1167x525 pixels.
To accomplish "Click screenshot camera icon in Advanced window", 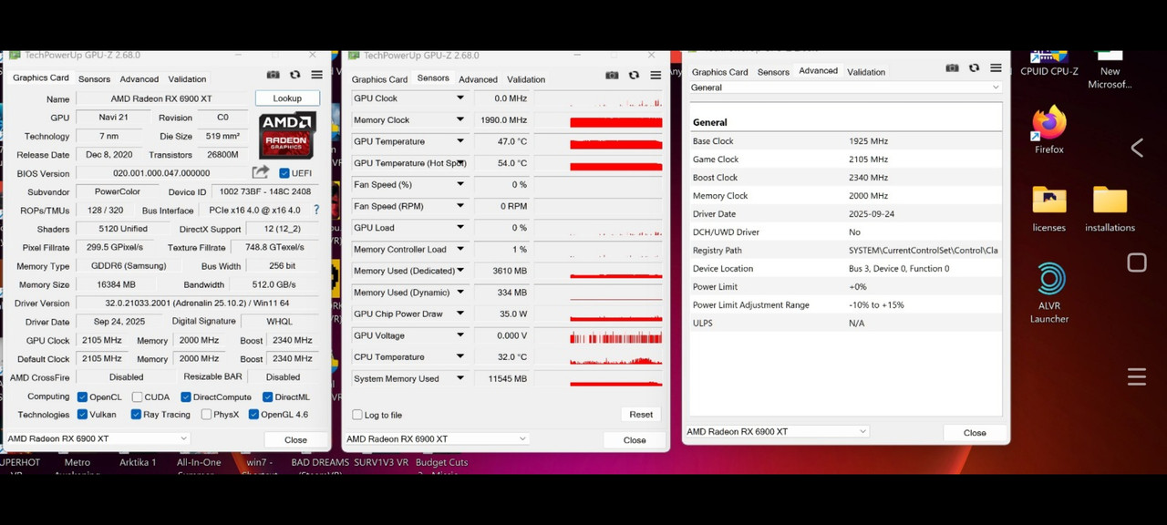I will pyautogui.click(x=952, y=67).
